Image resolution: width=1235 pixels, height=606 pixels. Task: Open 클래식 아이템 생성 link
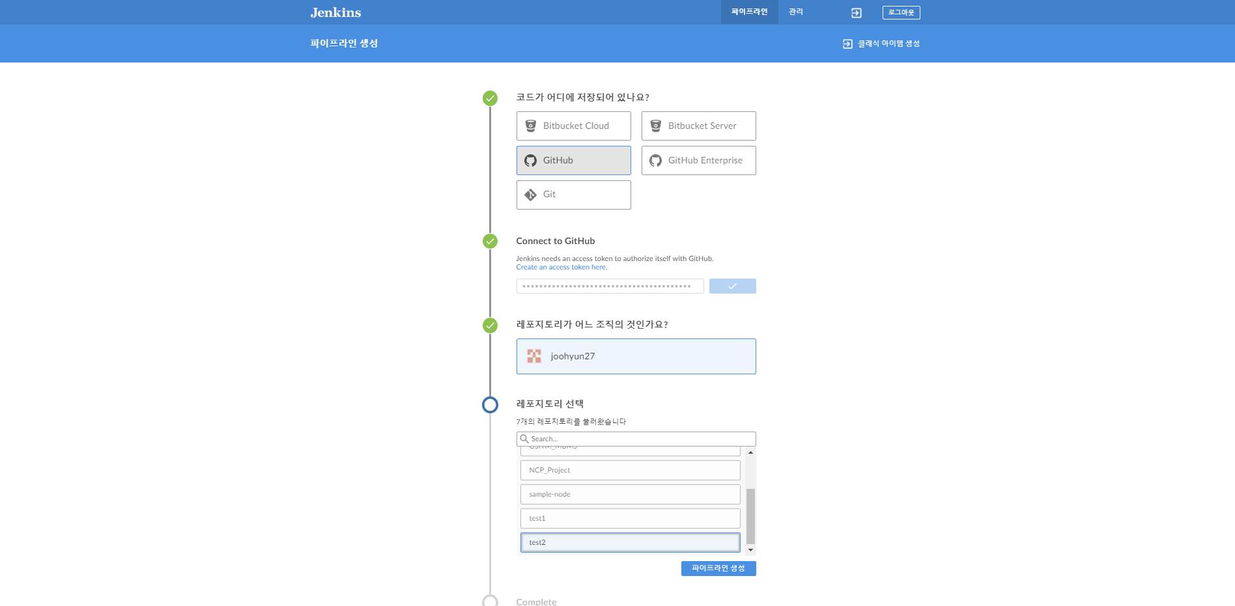pyautogui.click(x=888, y=44)
